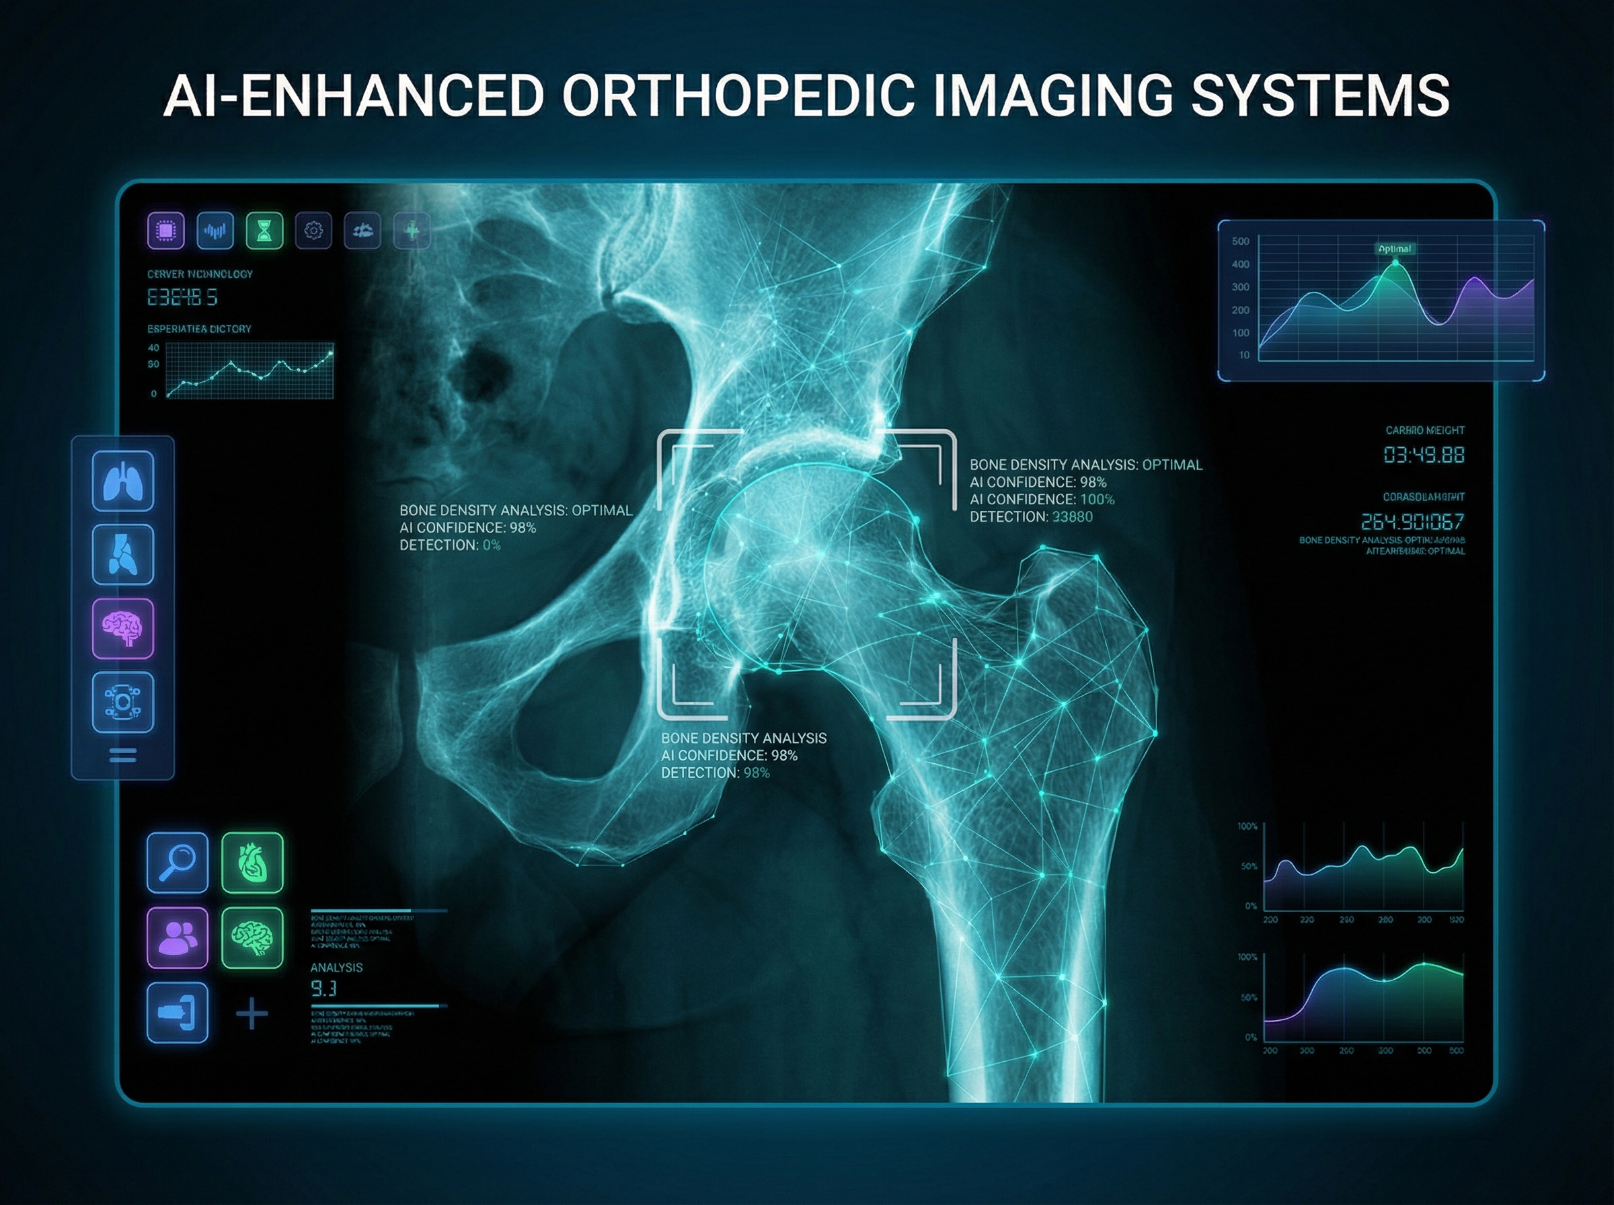Open the blue waveform icon

click(x=215, y=231)
